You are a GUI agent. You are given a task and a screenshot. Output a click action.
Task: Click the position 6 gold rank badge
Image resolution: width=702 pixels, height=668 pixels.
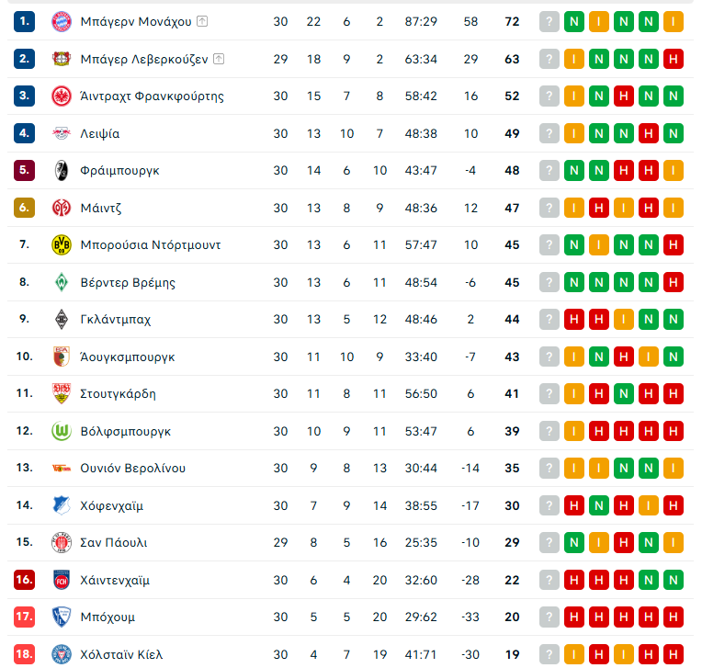tap(25, 208)
